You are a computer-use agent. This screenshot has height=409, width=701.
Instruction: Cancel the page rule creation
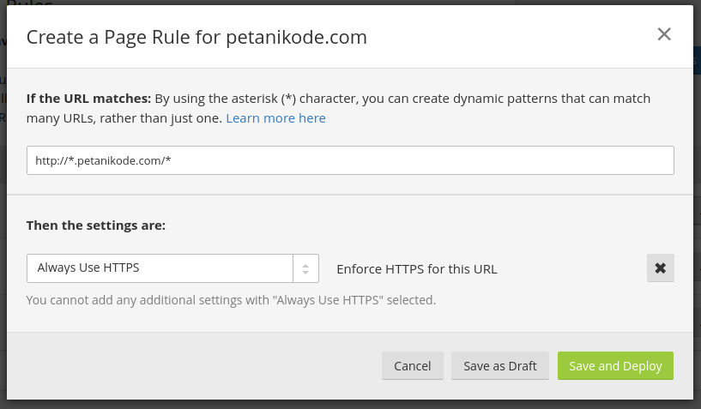412,366
